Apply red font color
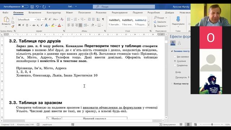The width and height of the screenshot is (231, 130). (59, 25)
